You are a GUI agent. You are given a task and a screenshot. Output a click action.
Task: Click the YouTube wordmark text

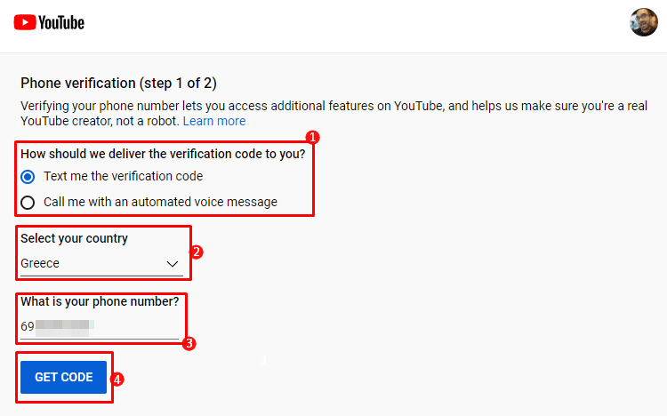point(61,22)
